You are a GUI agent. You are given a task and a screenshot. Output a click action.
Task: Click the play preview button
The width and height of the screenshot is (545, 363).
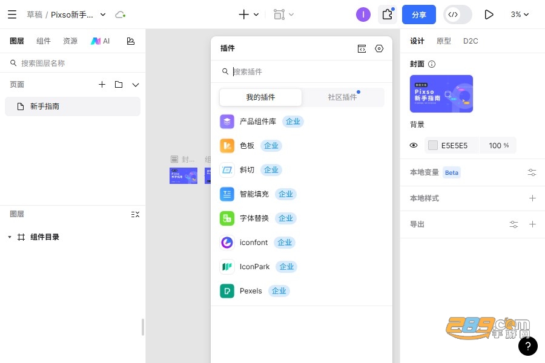click(489, 15)
